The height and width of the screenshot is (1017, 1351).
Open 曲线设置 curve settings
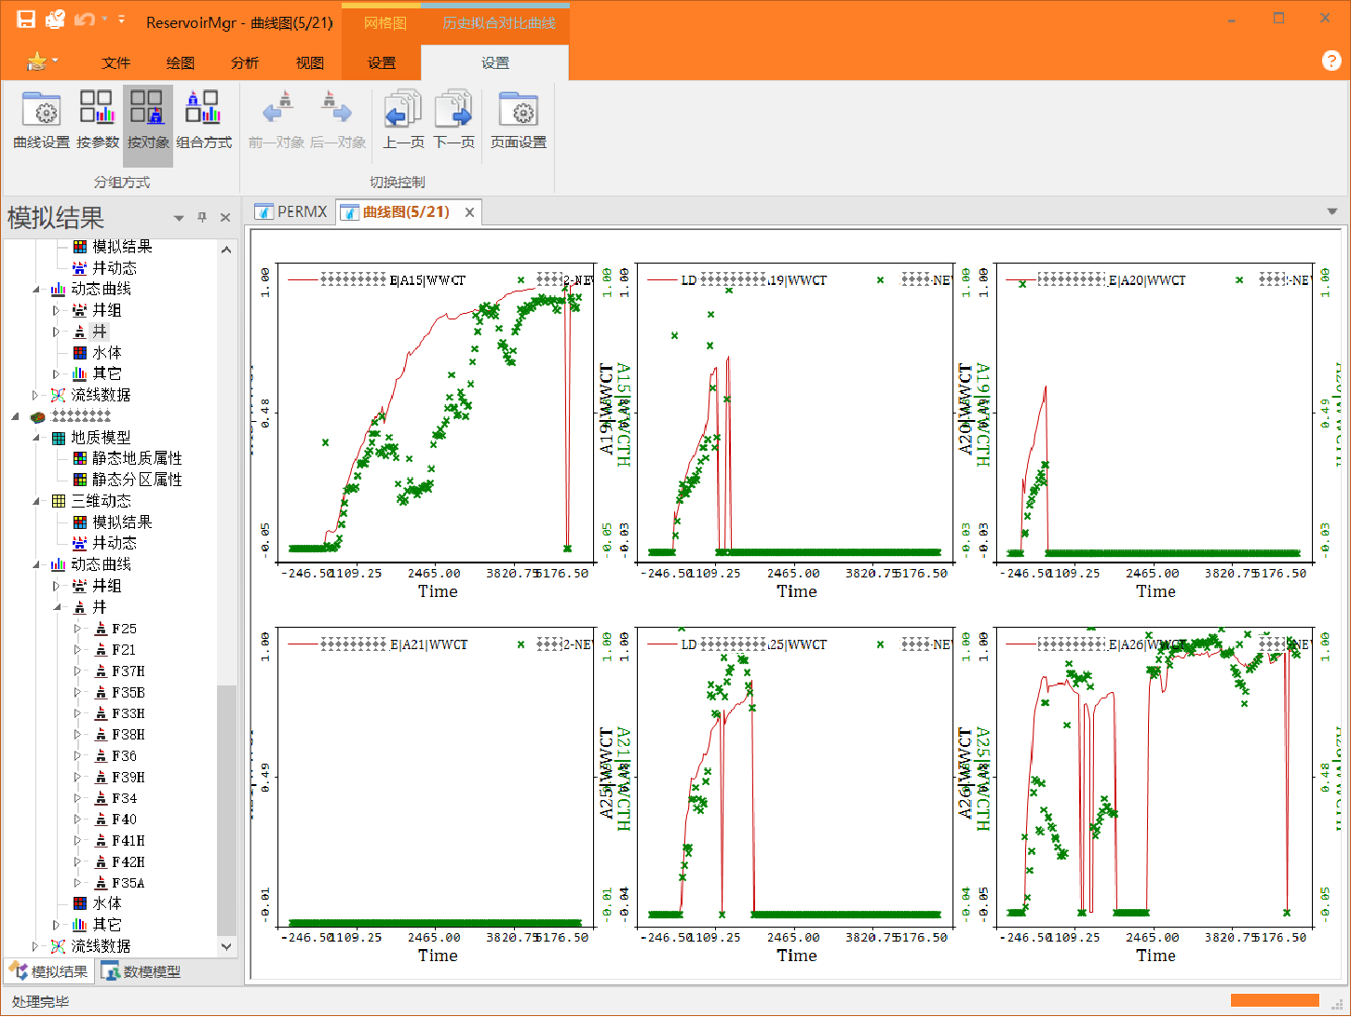(x=42, y=120)
